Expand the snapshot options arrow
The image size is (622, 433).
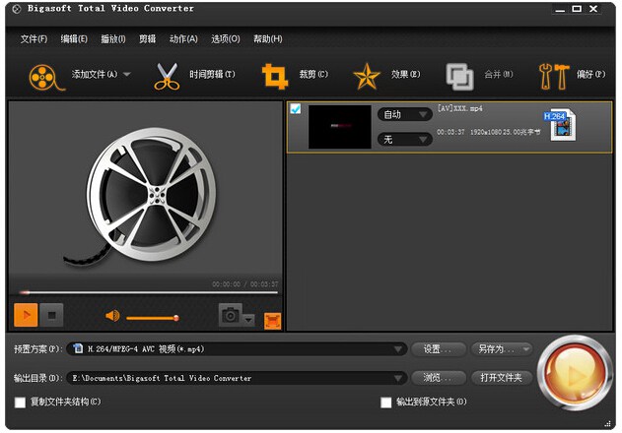[248, 320]
